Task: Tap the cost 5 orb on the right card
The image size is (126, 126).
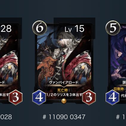Action: coord(113,28)
